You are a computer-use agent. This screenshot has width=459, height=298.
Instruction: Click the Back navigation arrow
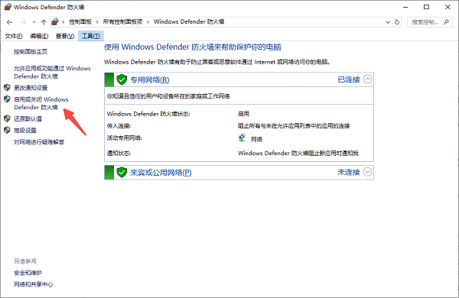(x=9, y=22)
